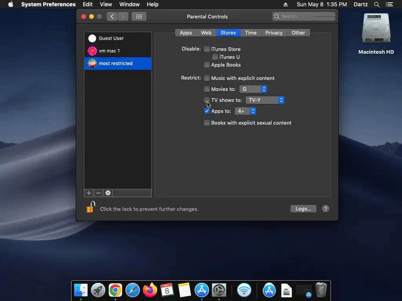Switch to the Web tab
The image size is (402, 301).
[x=206, y=33]
